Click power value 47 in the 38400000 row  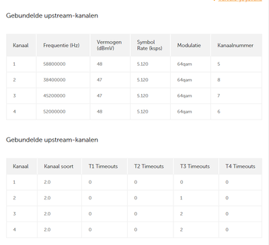point(100,80)
